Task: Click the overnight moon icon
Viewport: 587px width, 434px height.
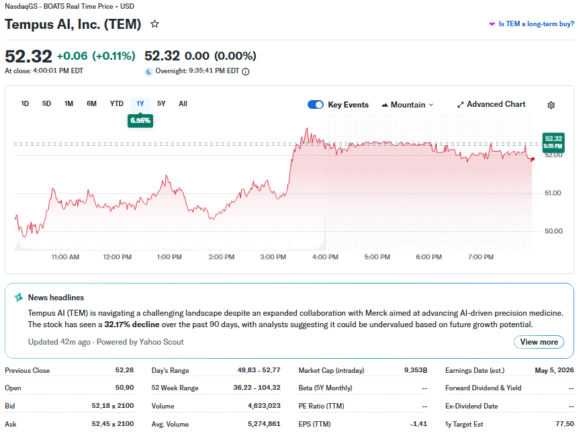Action: click(x=149, y=71)
